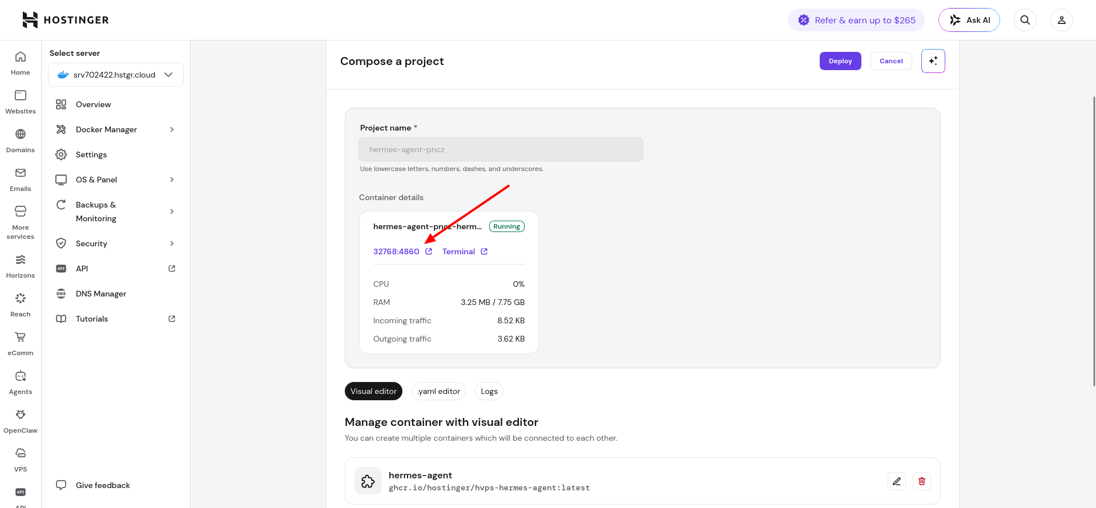Image resolution: width=1096 pixels, height=508 pixels.
Task: Open More services icon
Action: point(21,212)
